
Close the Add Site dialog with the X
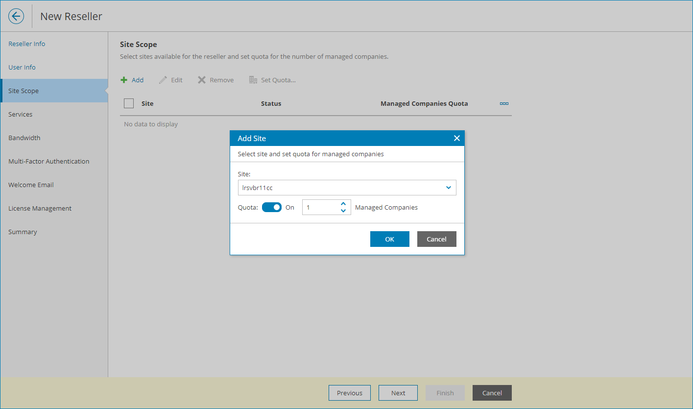tap(456, 138)
